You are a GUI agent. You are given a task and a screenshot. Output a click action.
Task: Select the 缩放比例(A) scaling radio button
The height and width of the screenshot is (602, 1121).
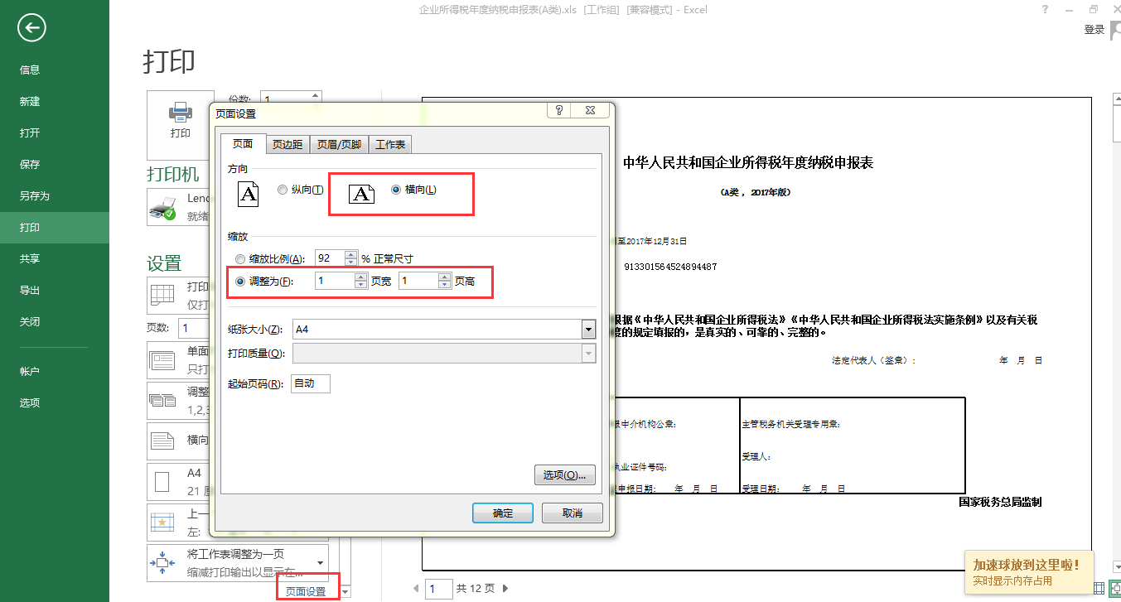point(241,258)
